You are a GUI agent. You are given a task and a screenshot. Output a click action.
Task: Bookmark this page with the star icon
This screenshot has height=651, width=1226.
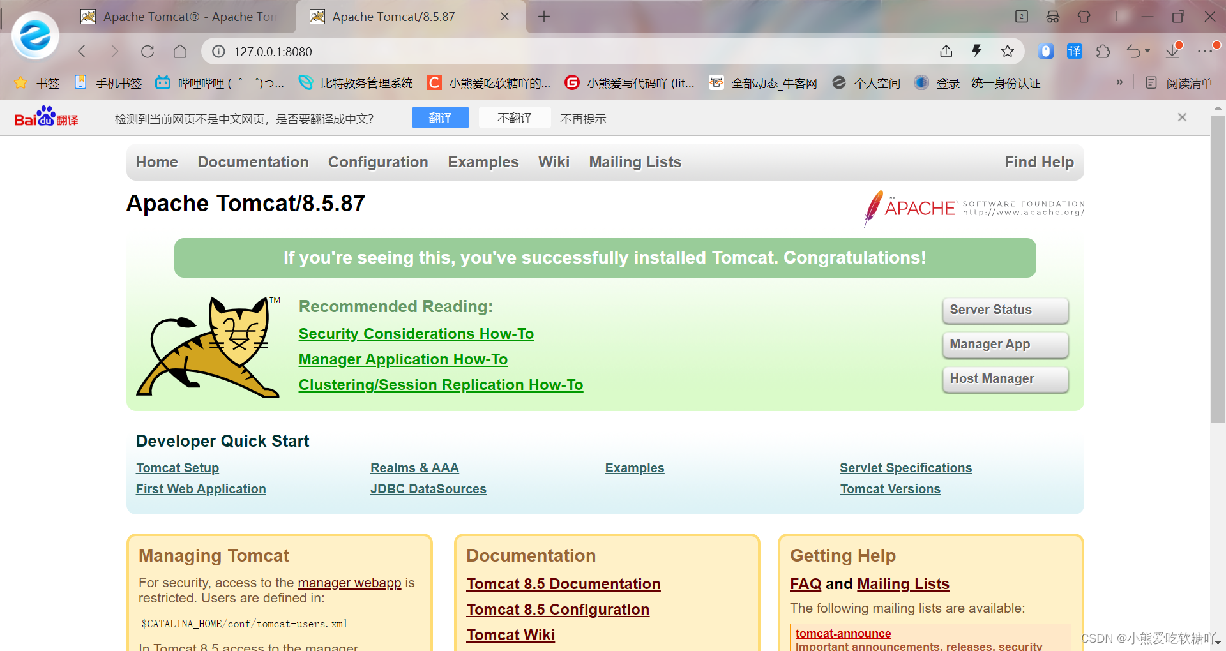click(1008, 51)
